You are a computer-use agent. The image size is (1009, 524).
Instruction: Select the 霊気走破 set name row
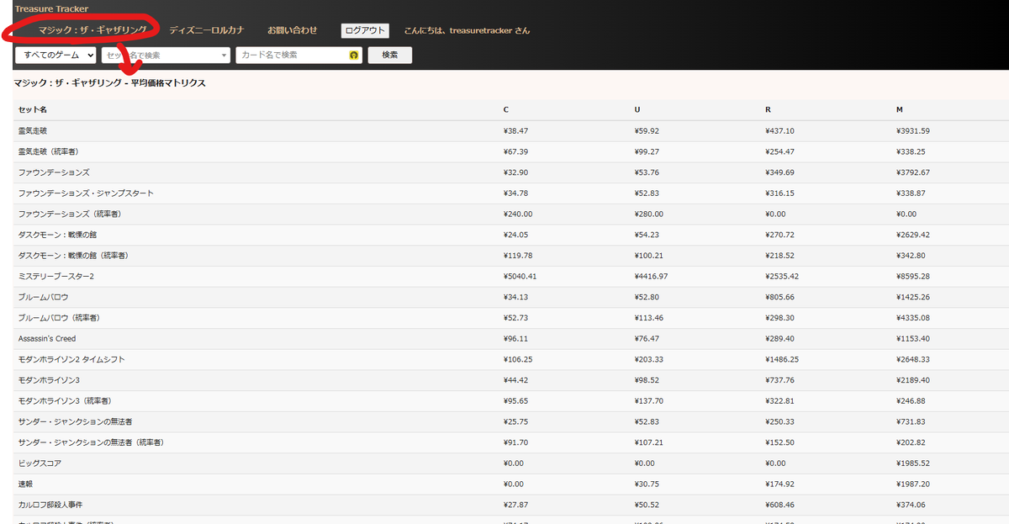[x=33, y=131]
